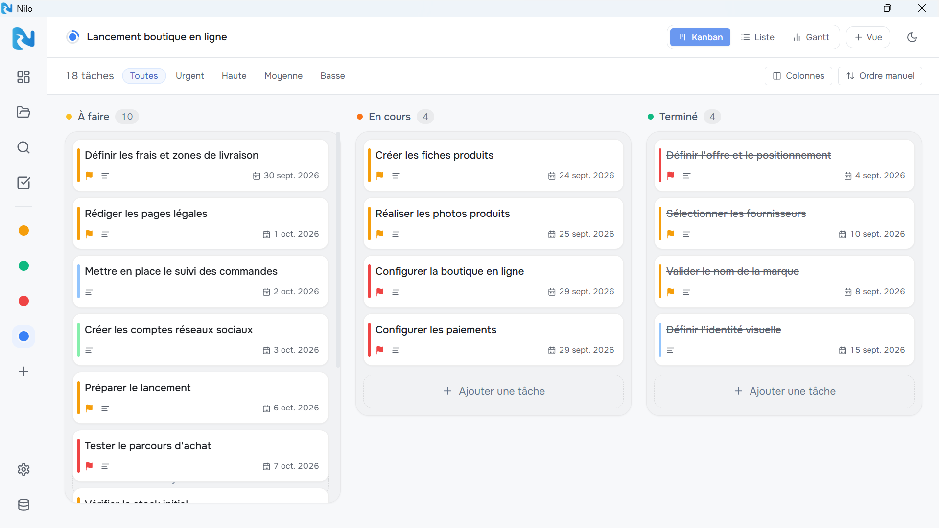Open date 30 sept. 2026 on livraison card
The width and height of the screenshot is (939, 528).
pyautogui.click(x=286, y=176)
